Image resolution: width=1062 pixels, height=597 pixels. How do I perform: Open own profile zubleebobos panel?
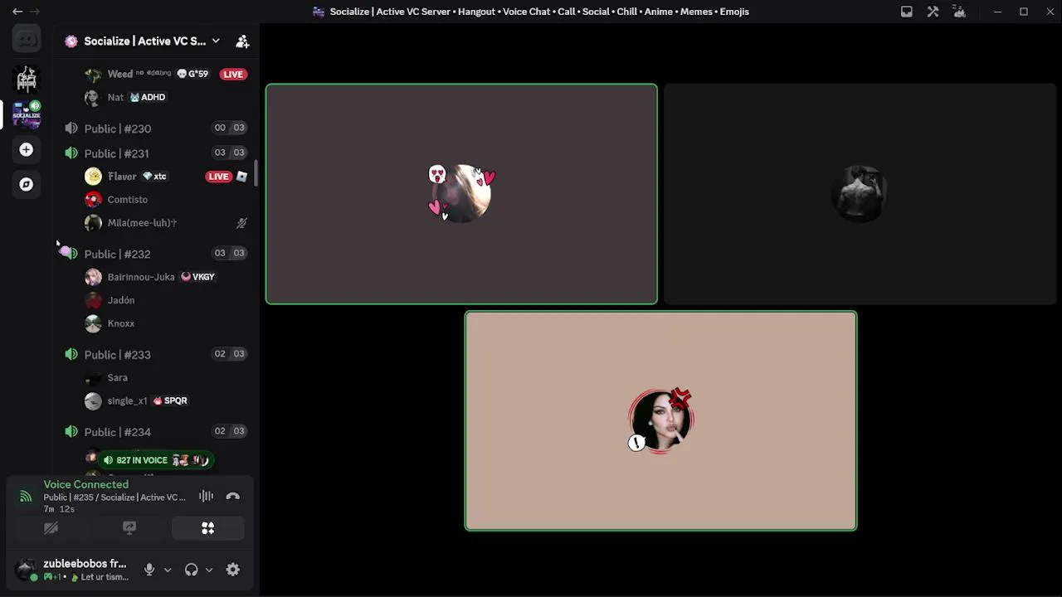(73, 570)
